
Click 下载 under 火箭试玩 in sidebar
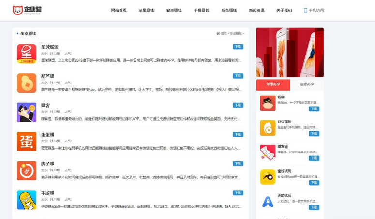[314, 207]
